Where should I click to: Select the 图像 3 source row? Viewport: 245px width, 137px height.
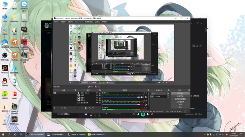pyautogui.click(x=89, y=98)
